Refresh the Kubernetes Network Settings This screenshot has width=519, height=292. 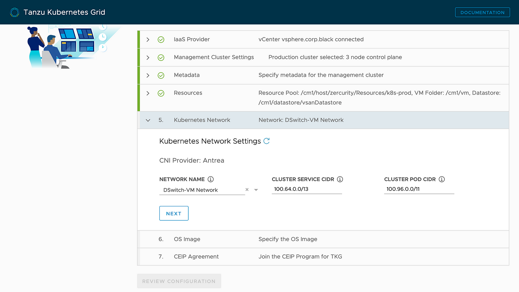pos(267,141)
